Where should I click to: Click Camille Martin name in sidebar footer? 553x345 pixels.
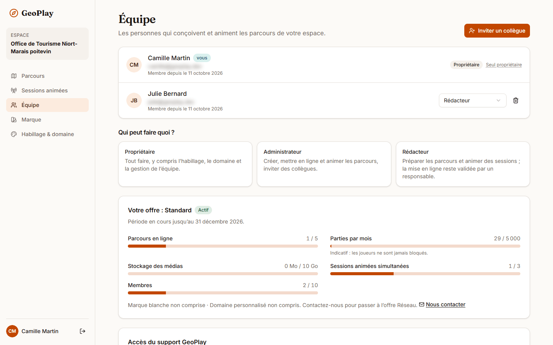[x=40, y=331]
